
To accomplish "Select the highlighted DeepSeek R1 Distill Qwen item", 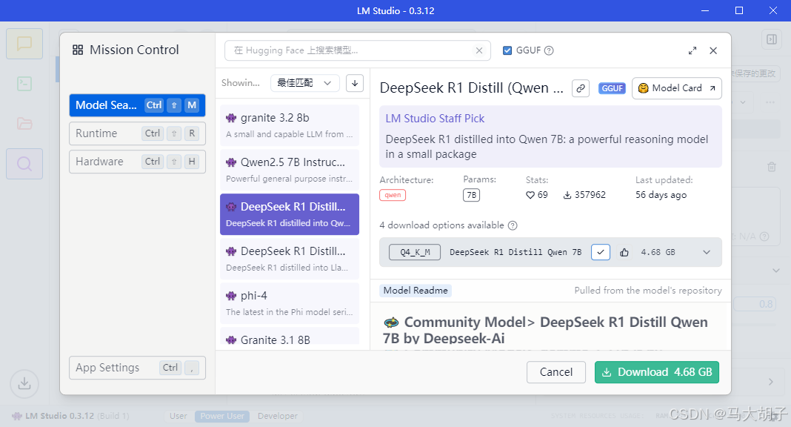I will (x=290, y=214).
